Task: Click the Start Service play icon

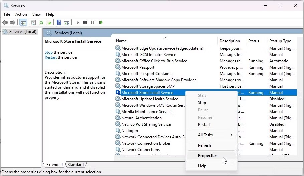Action: pyautogui.click(x=78, y=22)
